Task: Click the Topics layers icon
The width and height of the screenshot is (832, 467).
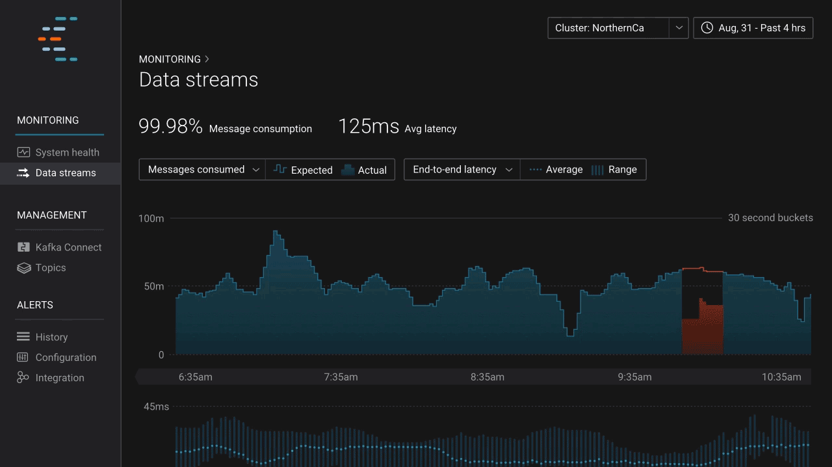Action: (x=23, y=268)
